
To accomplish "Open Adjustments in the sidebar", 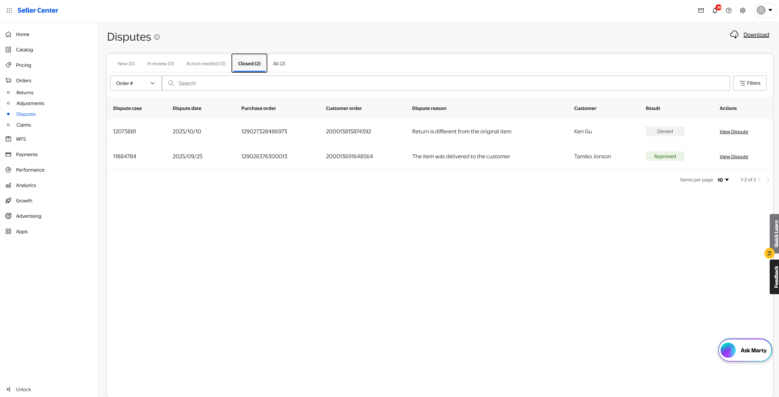I will pyautogui.click(x=30, y=103).
